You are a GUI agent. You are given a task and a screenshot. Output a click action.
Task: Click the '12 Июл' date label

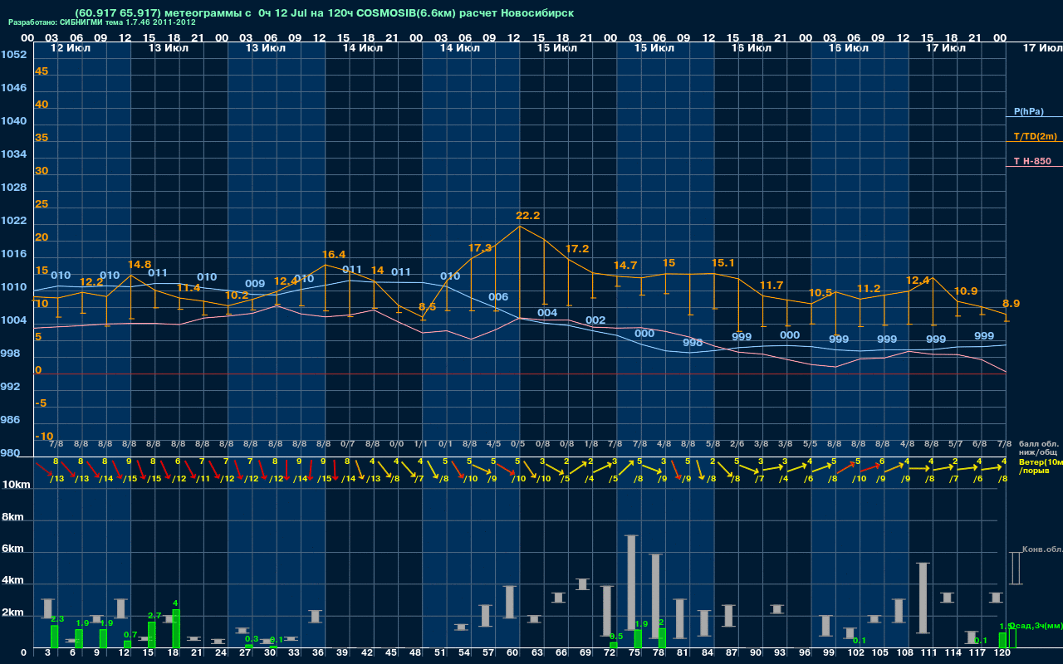71,48
